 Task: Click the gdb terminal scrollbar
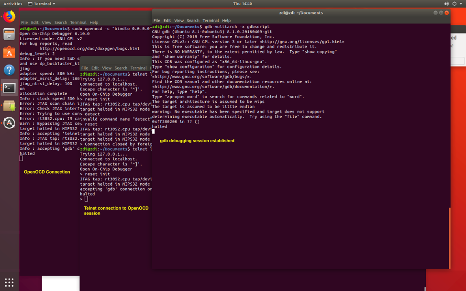450,238
